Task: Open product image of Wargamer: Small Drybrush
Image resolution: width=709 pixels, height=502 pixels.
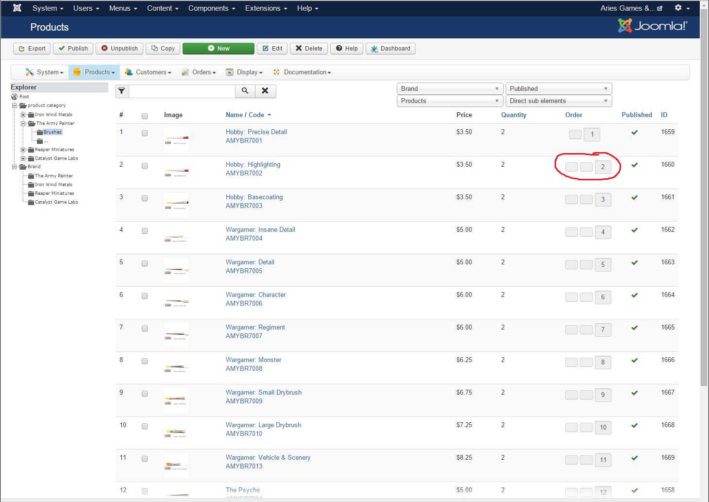Action: coord(176,400)
